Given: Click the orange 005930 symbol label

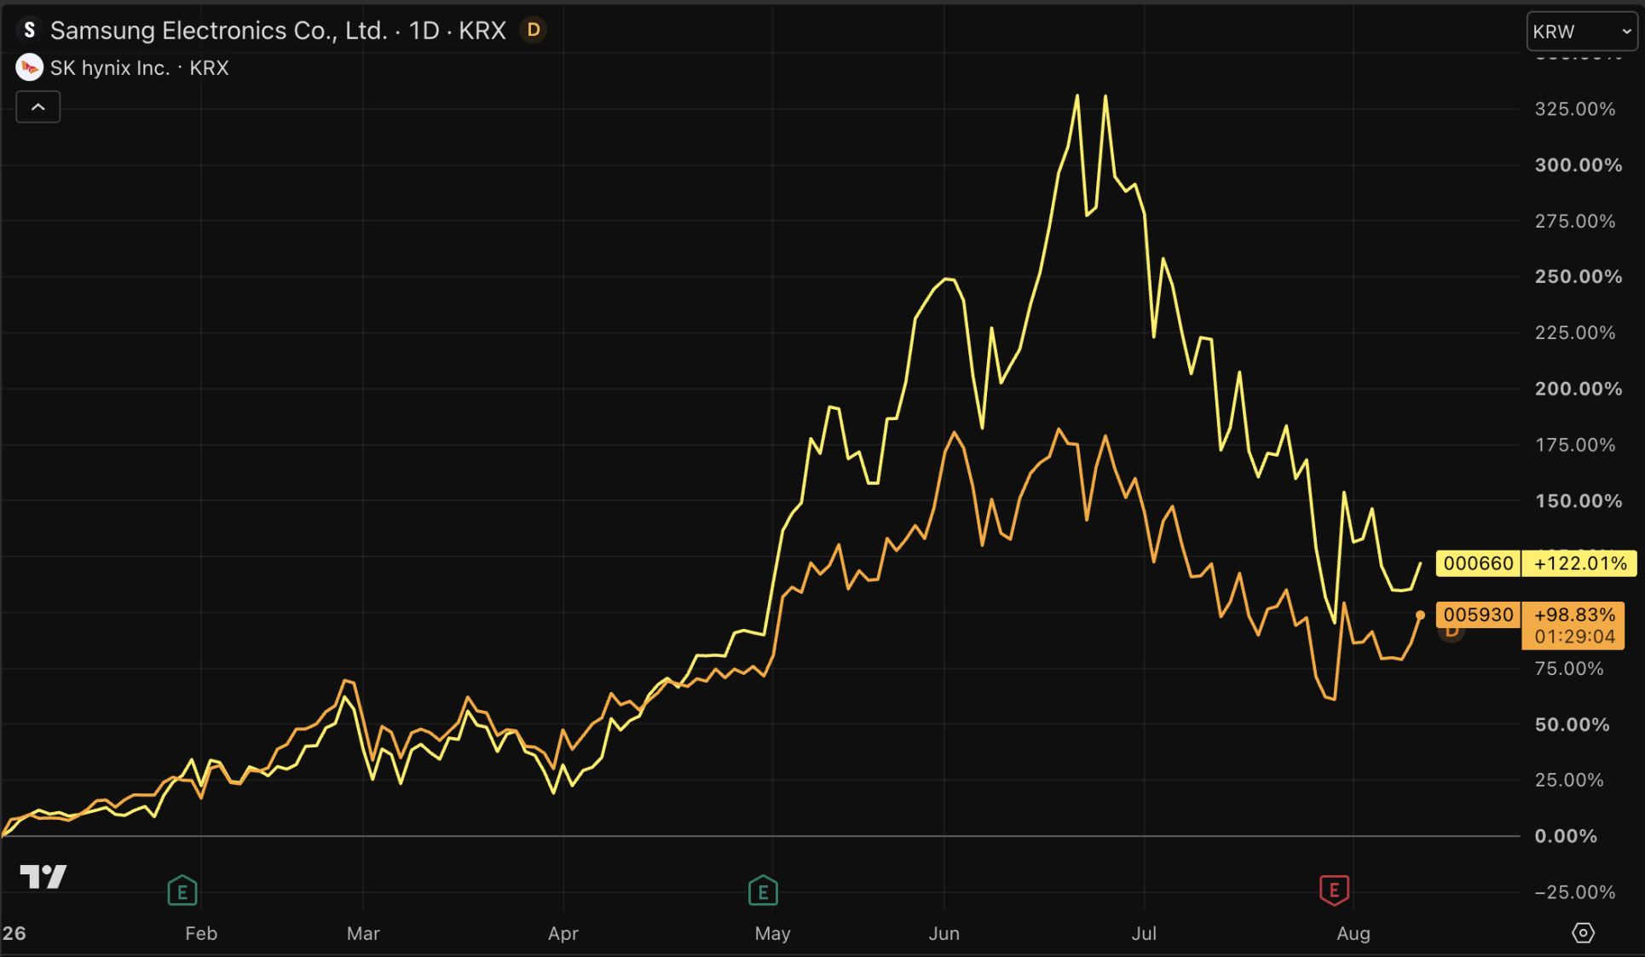Looking at the screenshot, I should coord(1478,614).
